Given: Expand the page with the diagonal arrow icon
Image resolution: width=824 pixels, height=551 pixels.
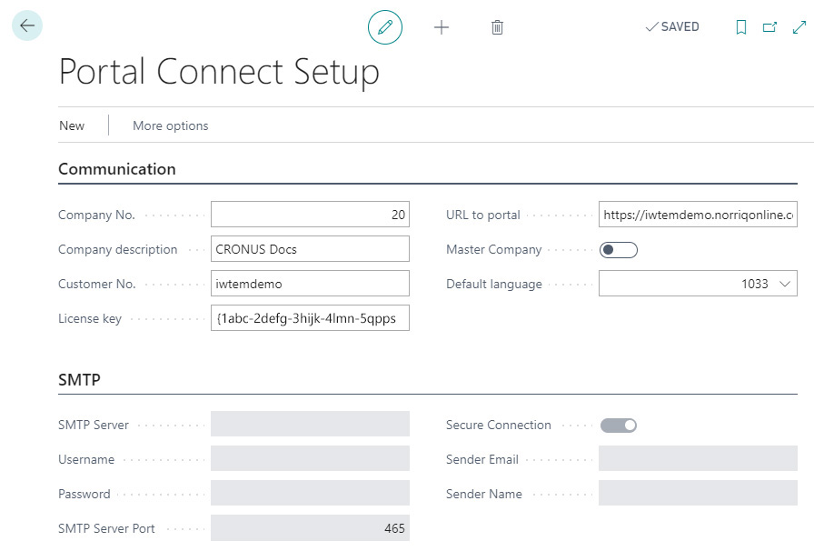Looking at the screenshot, I should coord(799,27).
